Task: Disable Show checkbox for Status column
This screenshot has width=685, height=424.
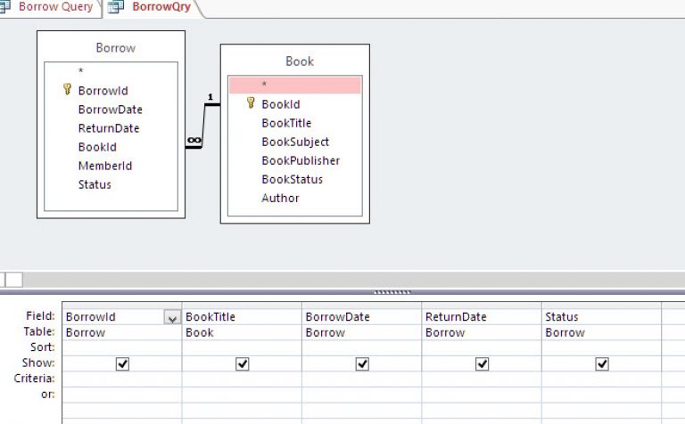Action: click(602, 363)
